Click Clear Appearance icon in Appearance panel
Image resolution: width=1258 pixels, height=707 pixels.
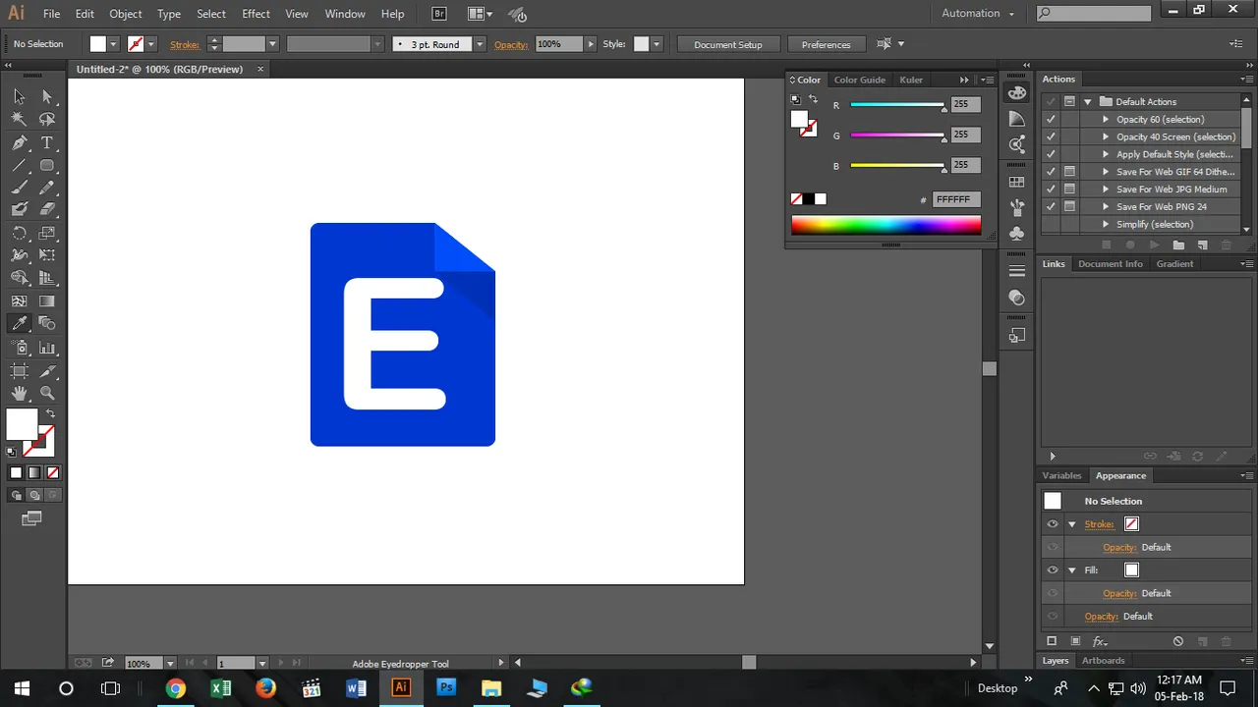tap(1178, 641)
